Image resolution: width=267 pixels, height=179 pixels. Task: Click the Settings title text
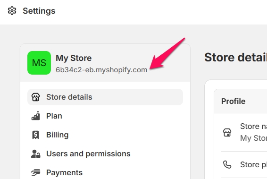click(x=39, y=11)
